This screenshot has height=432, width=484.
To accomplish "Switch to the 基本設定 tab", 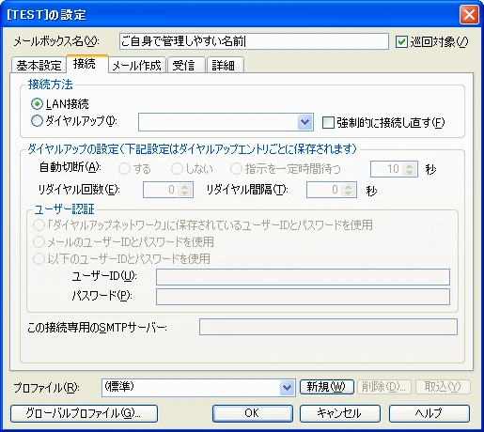I will [39, 66].
